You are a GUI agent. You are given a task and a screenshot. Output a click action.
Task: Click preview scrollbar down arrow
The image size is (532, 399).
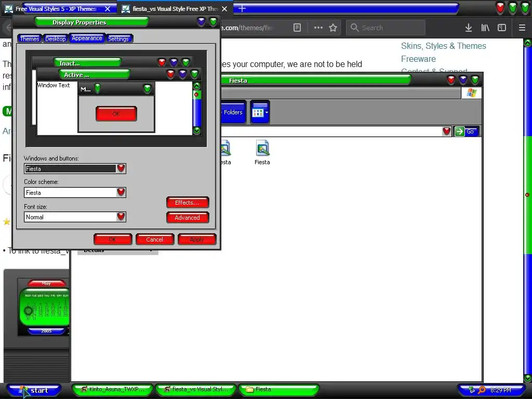point(197,130)
